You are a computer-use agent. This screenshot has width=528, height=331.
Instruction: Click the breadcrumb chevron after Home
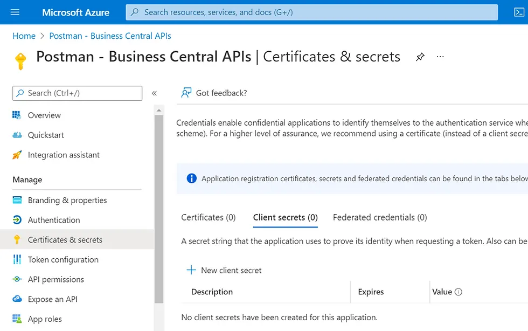click(43, 36)
